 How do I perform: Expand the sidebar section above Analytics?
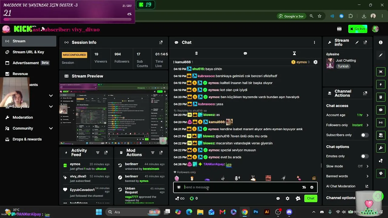(51, 96)
